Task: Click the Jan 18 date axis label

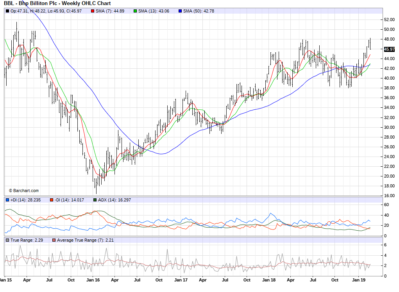Action: [x=270, y=280]
